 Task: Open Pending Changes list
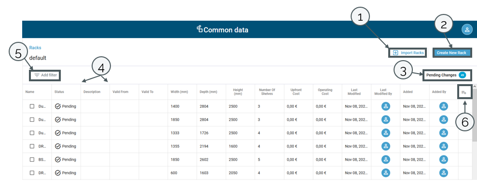(x=446, y=75)
